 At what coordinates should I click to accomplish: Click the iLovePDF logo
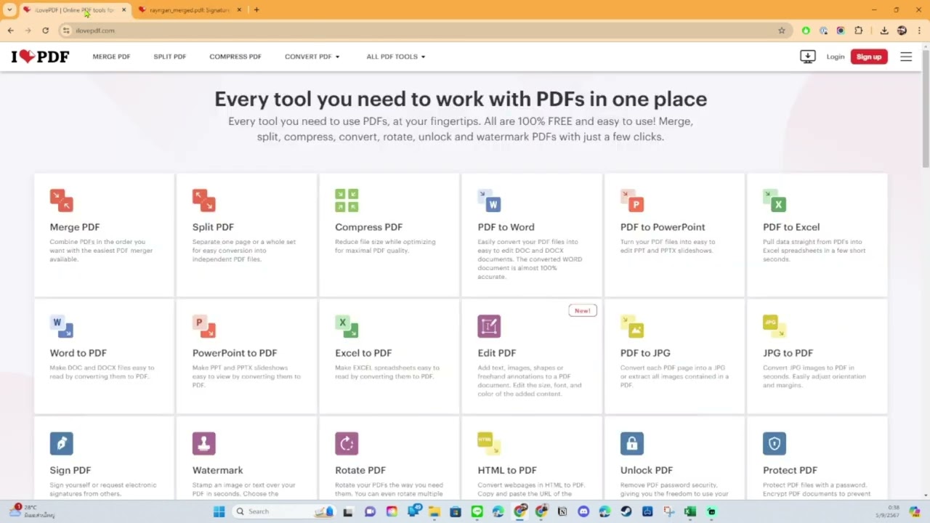pos(40,57)
